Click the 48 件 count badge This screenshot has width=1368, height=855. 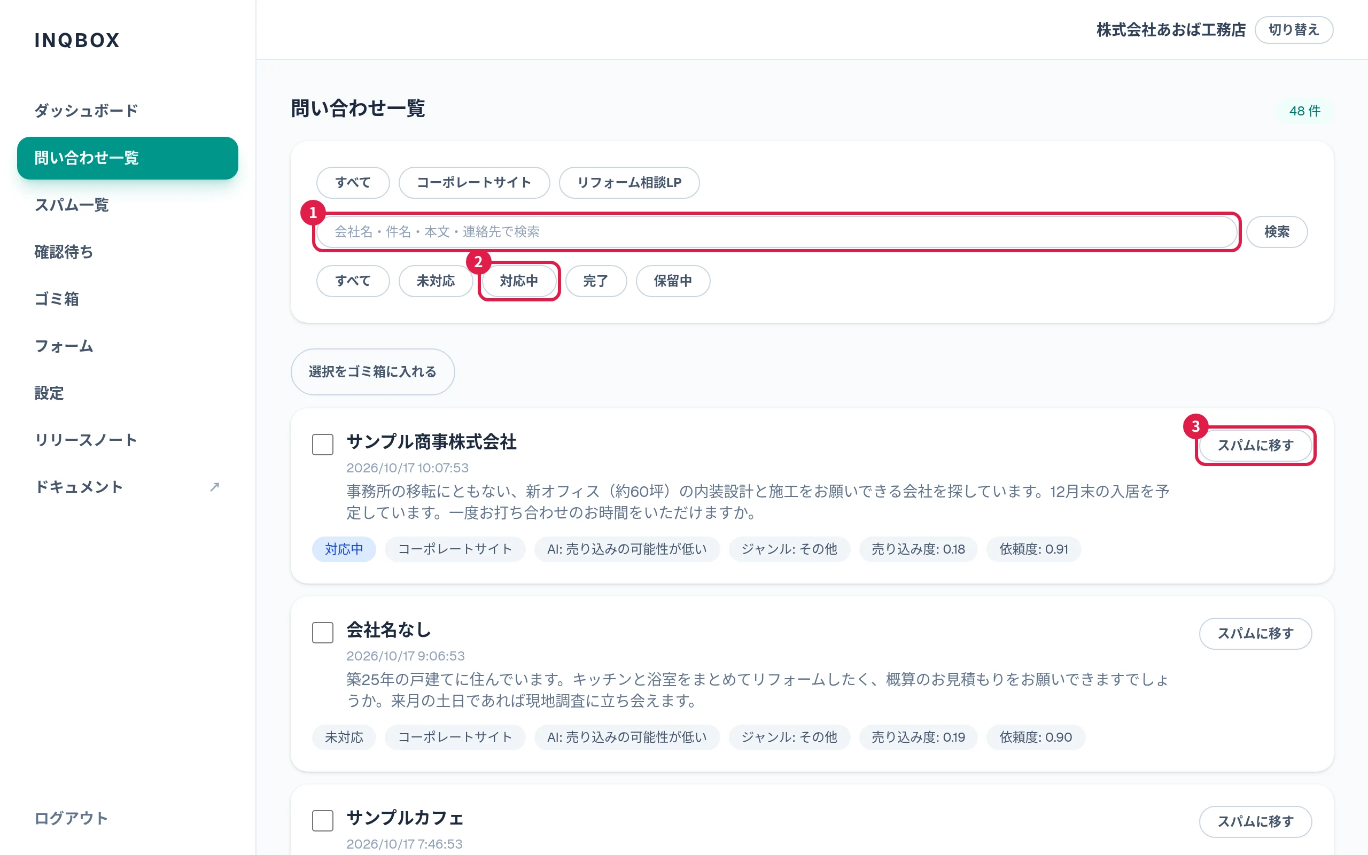1305,111
